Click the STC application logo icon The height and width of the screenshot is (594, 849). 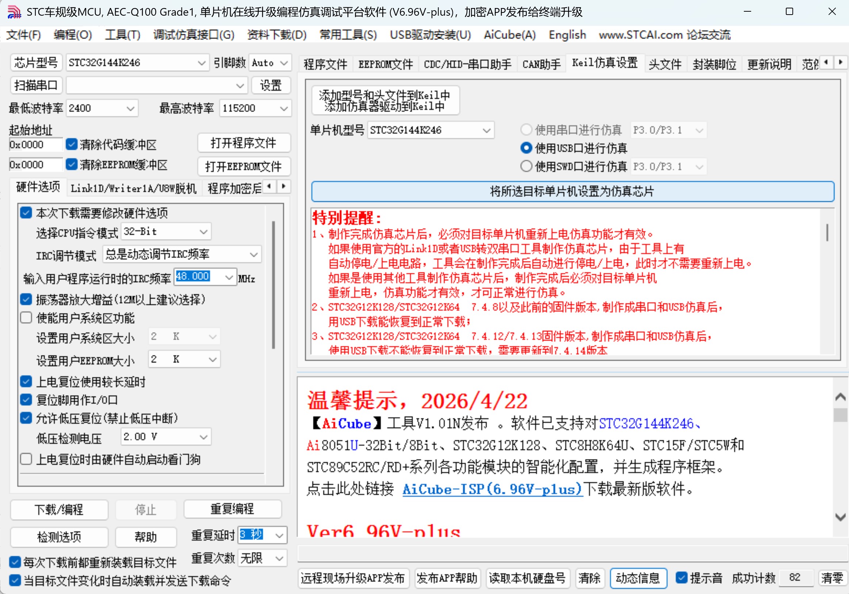pyautogui.click(x=14, y=12)
